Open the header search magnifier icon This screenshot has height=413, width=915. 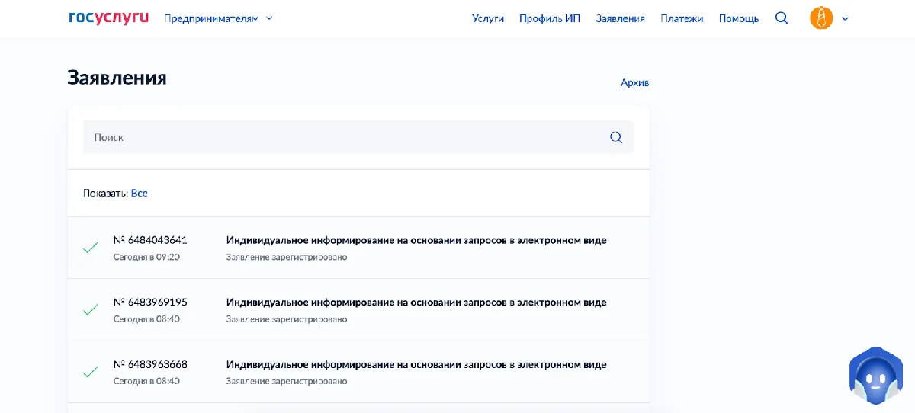782,18
